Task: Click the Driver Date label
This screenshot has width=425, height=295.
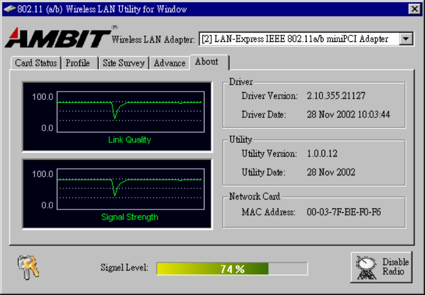Action: pyautogui.click(x=263, y=115)
